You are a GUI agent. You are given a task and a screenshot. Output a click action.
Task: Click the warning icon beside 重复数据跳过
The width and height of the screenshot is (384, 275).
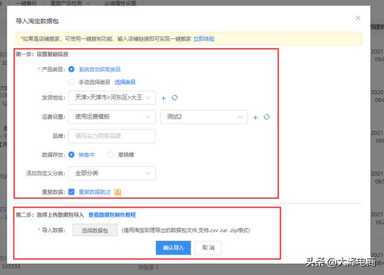pyautogui.click(x=118, y=192)
